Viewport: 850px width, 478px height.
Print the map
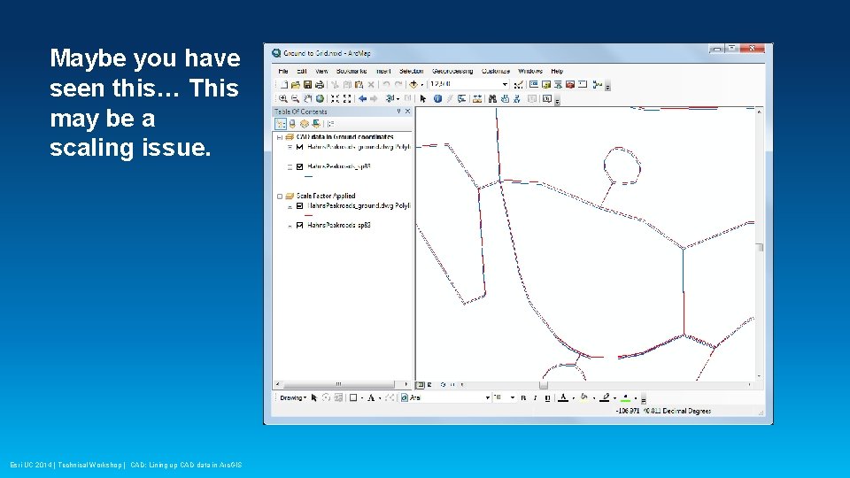(320, 85)
